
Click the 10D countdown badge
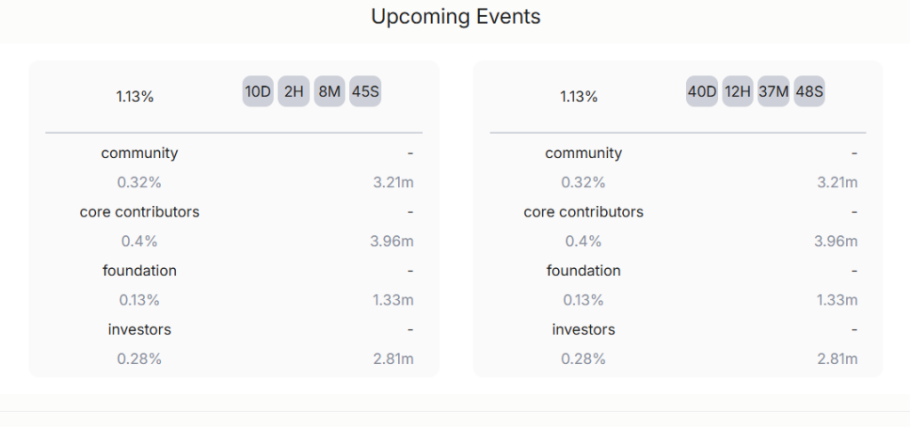tap(258, 91)
